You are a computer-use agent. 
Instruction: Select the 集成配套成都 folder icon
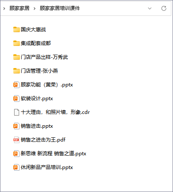coord(16,43)
